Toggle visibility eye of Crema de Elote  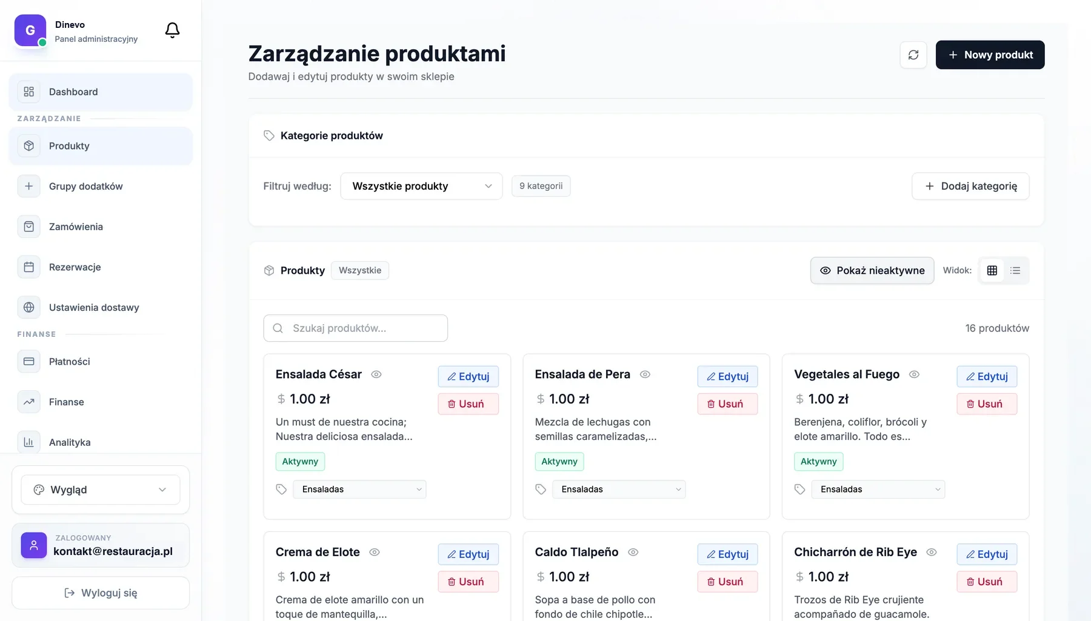[x=375, y=553]
